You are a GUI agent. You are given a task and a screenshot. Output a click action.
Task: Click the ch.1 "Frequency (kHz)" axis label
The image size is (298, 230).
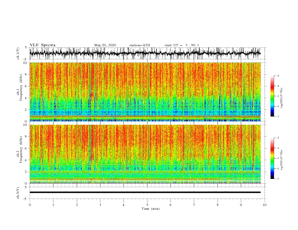point(21,87)
